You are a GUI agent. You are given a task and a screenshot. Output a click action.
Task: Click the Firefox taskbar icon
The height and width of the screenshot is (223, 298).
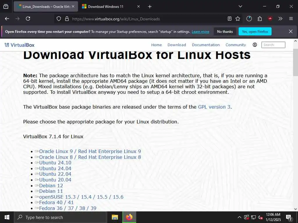click(129, 217)
